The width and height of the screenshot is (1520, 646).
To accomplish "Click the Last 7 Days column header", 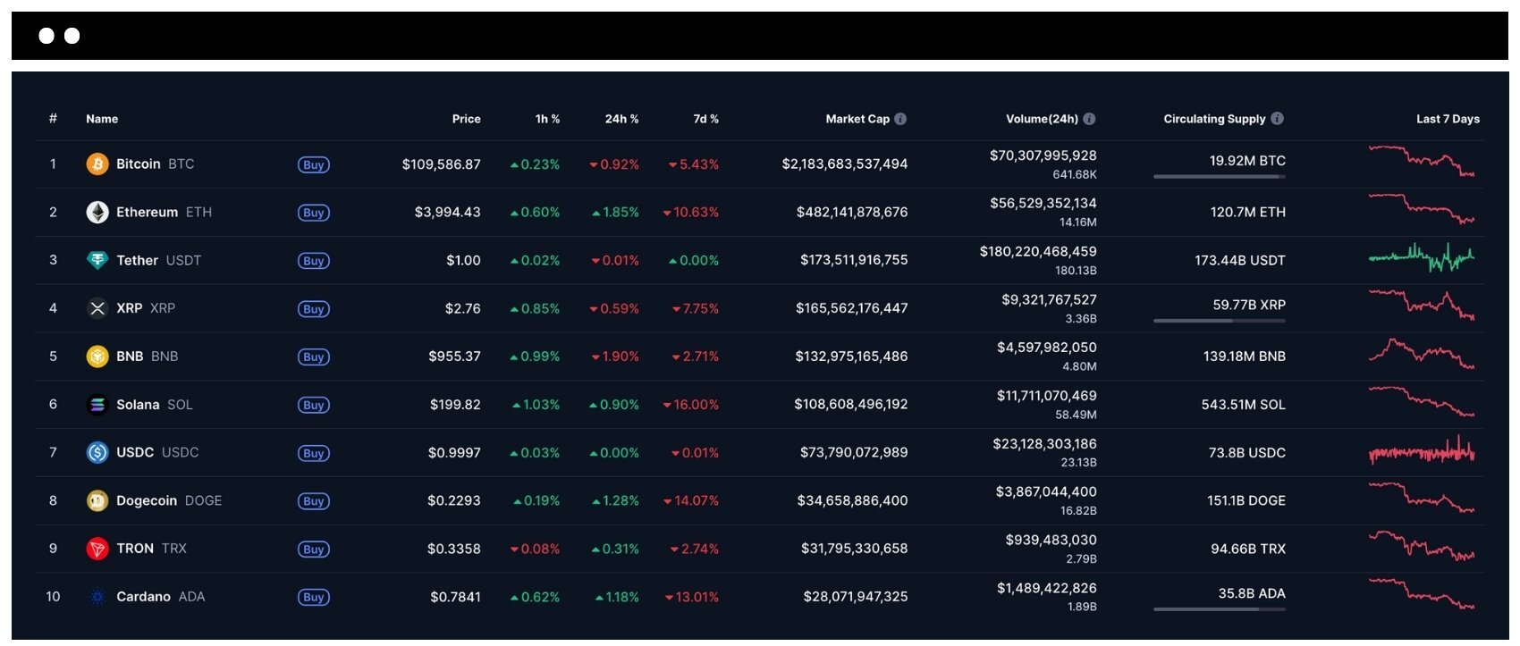I will pos(1448,119).
